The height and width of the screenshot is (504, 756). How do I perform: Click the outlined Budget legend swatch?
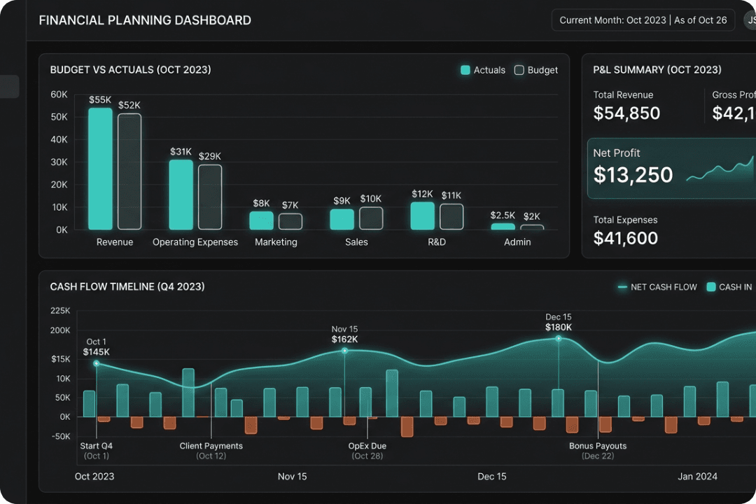coord(519,70)
